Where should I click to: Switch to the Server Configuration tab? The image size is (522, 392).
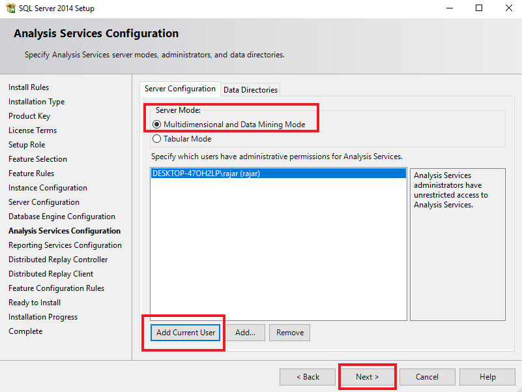[180, 89]
